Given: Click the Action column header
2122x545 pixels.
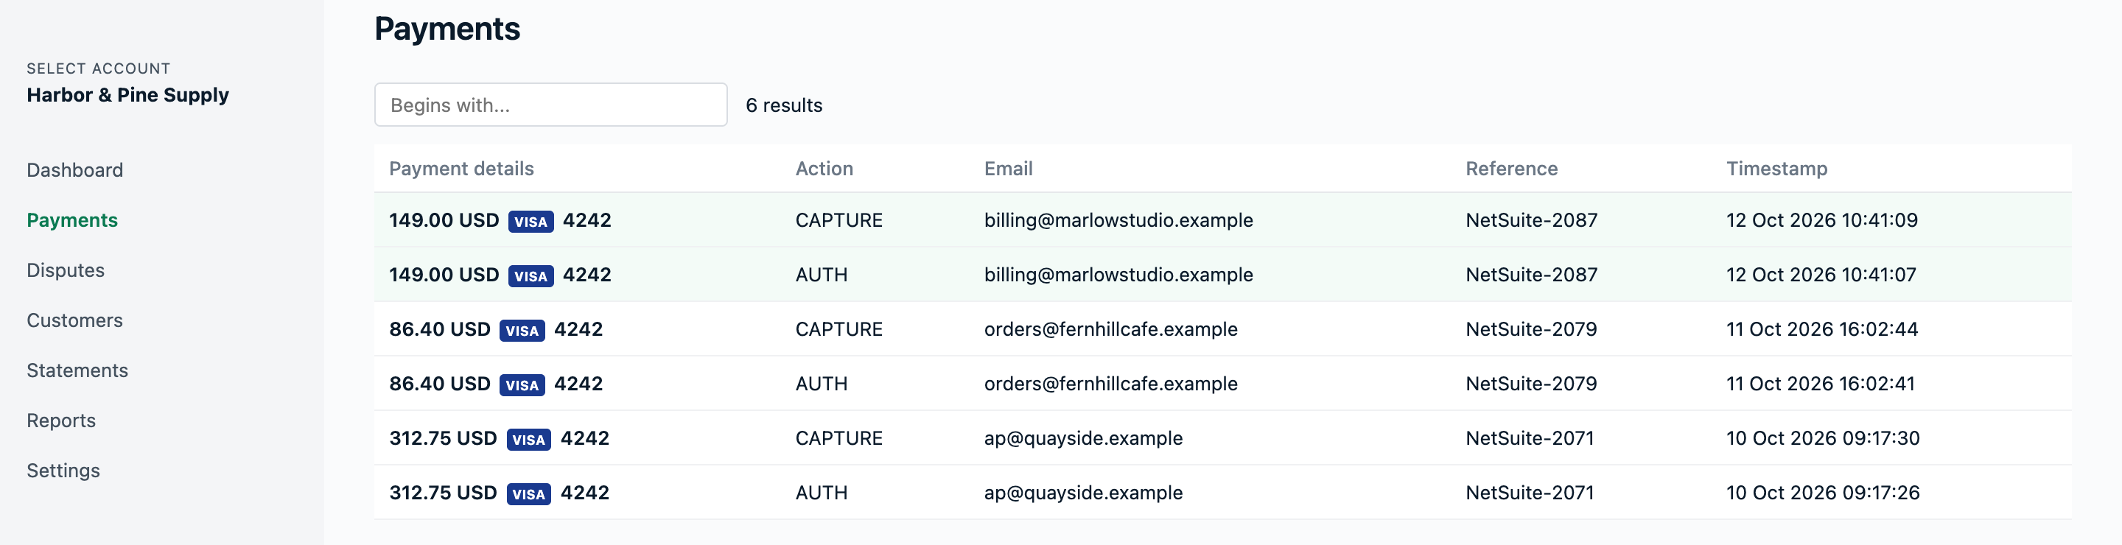Looking at the screenshot, I should click(x=824, y=169).
